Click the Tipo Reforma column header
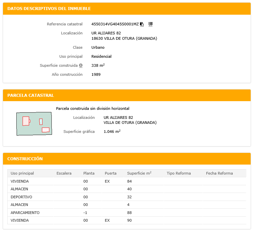This screenshot has height=232, width=253. pyautogui.click(x=179, y=173)
